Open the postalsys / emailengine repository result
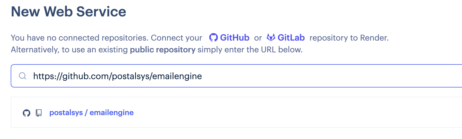This screenshot has width=462, height=139. coord(91,113)
